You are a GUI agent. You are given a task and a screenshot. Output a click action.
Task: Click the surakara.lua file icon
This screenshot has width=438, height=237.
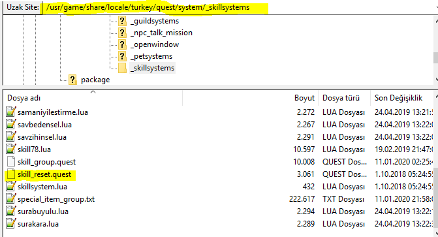pyautogui.click(x=10, y=223)
